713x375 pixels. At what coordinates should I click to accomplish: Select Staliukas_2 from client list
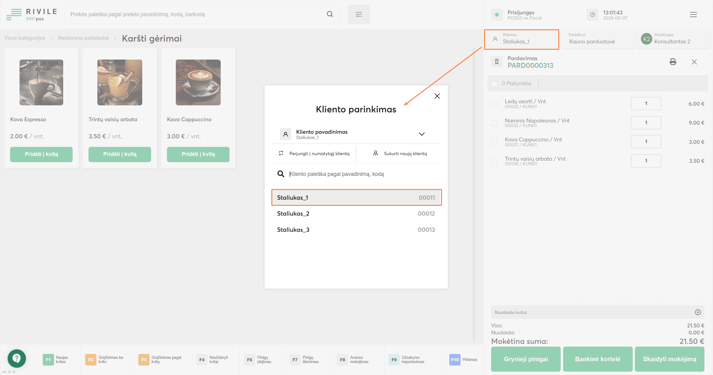coord(356,213)
